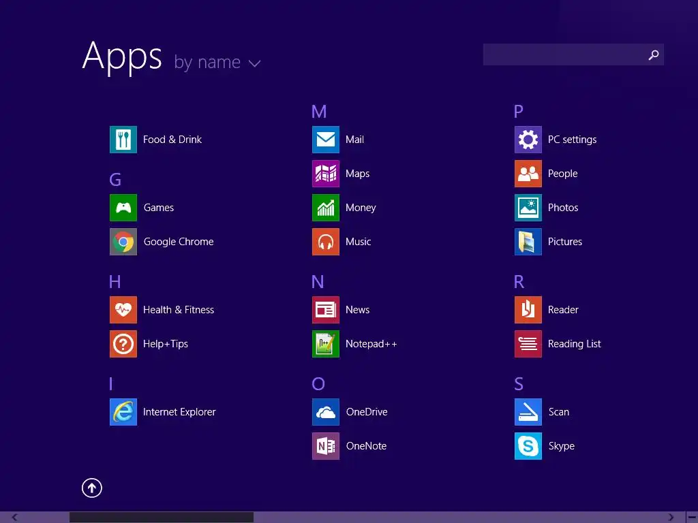Click the chevron next to 'by name'
The width and height of the screenshot is (698, 523).
[x=255, y=63]
